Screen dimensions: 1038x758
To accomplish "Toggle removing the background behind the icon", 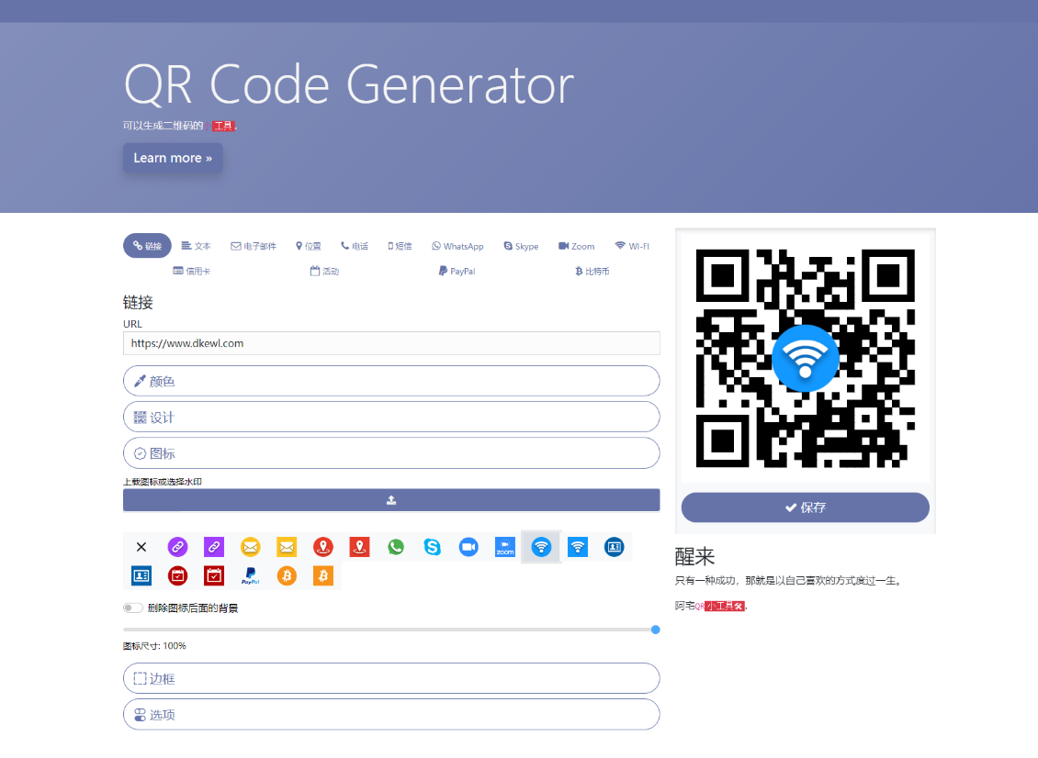I will [133, 608].
